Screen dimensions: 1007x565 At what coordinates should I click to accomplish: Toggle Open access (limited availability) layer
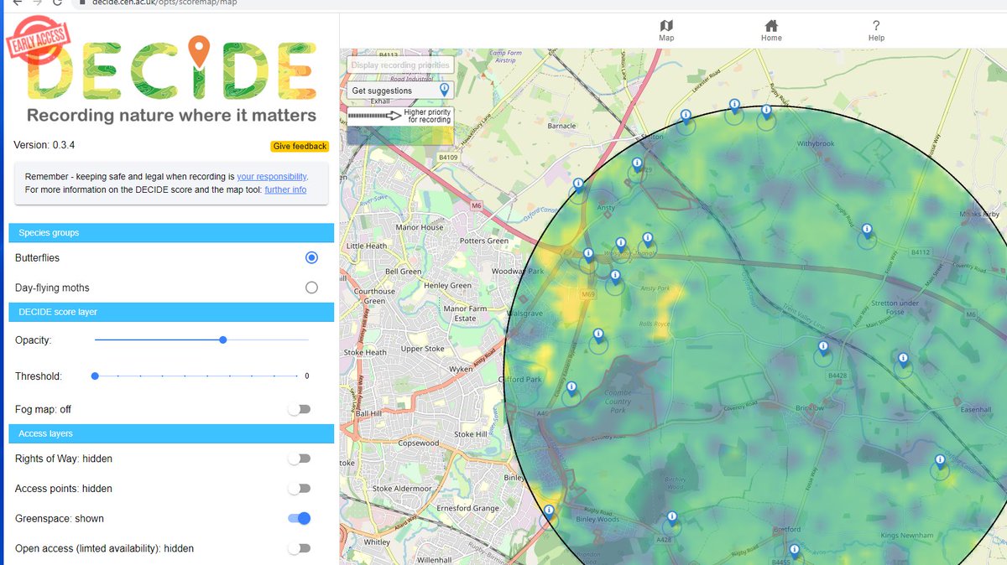300,548
